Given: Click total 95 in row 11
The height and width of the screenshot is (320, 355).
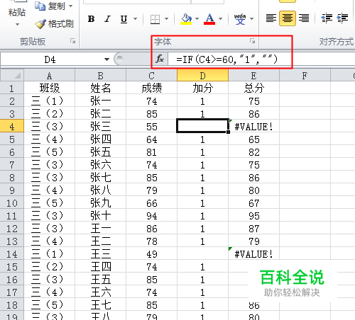Looking at the screenshot, I should (253, 216).
